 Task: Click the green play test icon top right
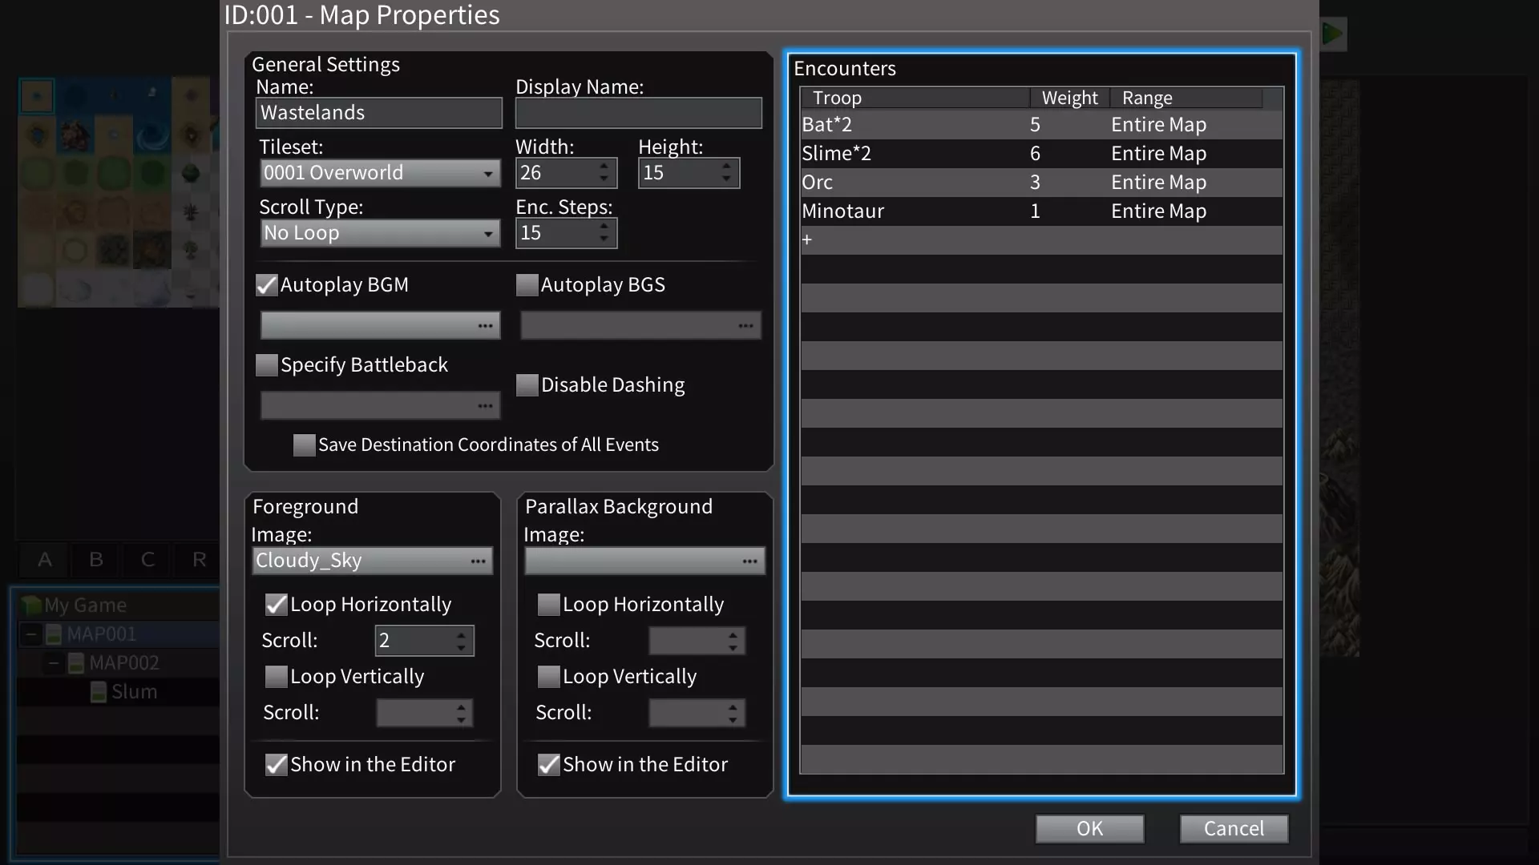coord(1332,34)
